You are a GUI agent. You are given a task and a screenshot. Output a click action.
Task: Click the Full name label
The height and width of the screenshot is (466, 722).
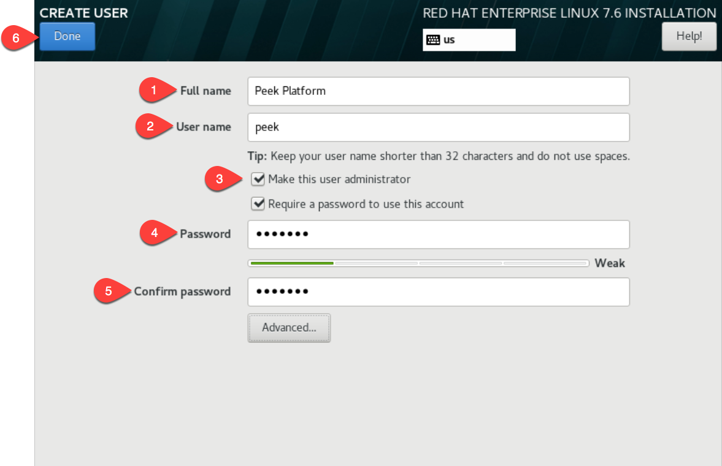[x=205, y=91]
